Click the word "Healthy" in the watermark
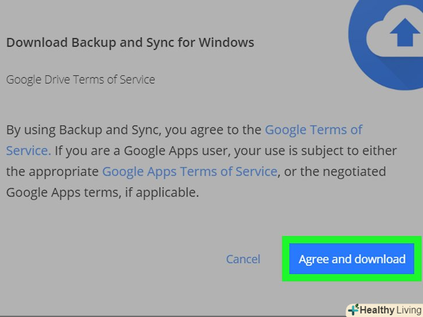This screenshot has width=423, height=317. click(x=376, y=310)
